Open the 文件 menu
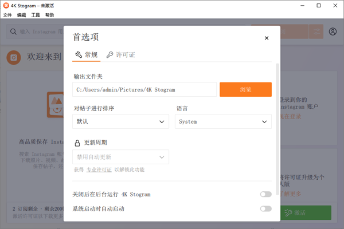Image resolution: width=344 pixels, height=229 pixels. 7,15
